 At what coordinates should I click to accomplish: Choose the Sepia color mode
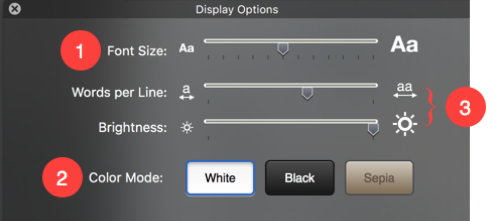click(379, 178)
